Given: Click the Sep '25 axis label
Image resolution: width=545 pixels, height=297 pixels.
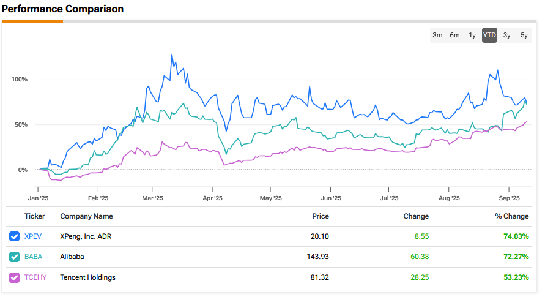Looking at the screenshot, I should pyautogui.click(x=509, y=198).
